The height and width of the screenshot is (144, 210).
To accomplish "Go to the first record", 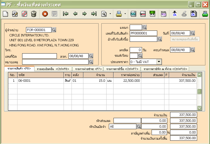I will (66, 14).
